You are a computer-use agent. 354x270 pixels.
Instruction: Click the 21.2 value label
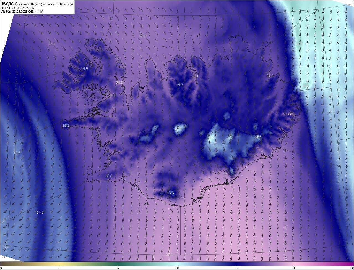click(x=270, y=76)
